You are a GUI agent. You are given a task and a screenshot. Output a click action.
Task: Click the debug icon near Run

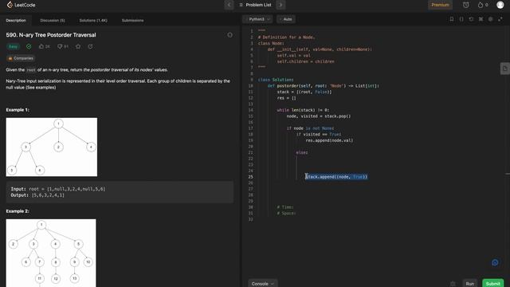click(453, 284)
